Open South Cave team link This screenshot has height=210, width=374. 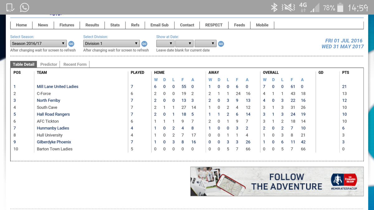[47, 107]
